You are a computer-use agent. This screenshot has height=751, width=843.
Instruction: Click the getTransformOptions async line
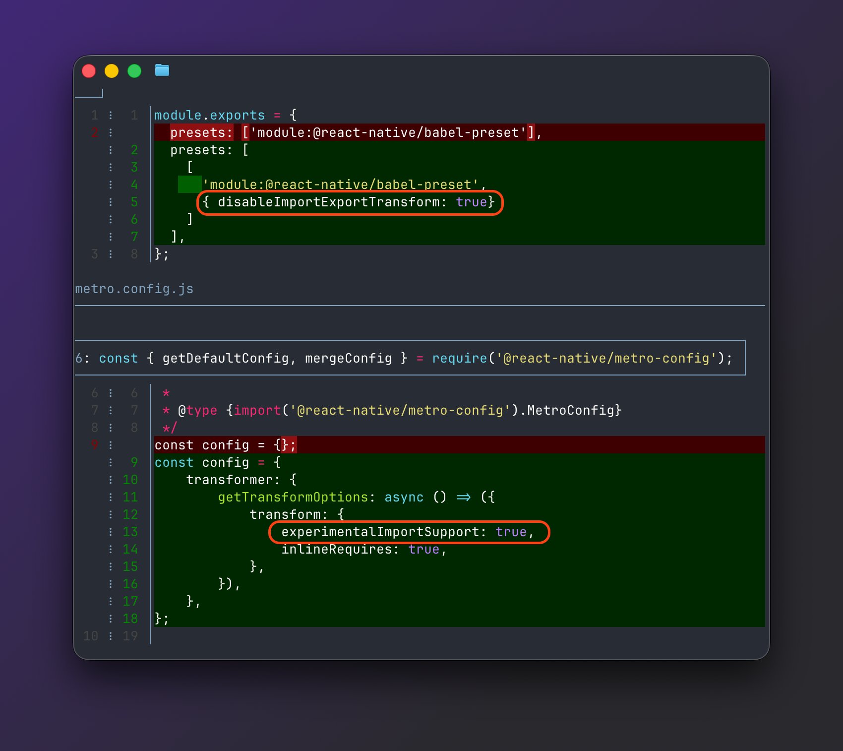(x=357, y=497)
